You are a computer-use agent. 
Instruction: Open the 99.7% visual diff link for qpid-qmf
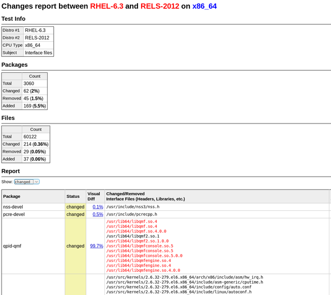(x=97, y=246)
